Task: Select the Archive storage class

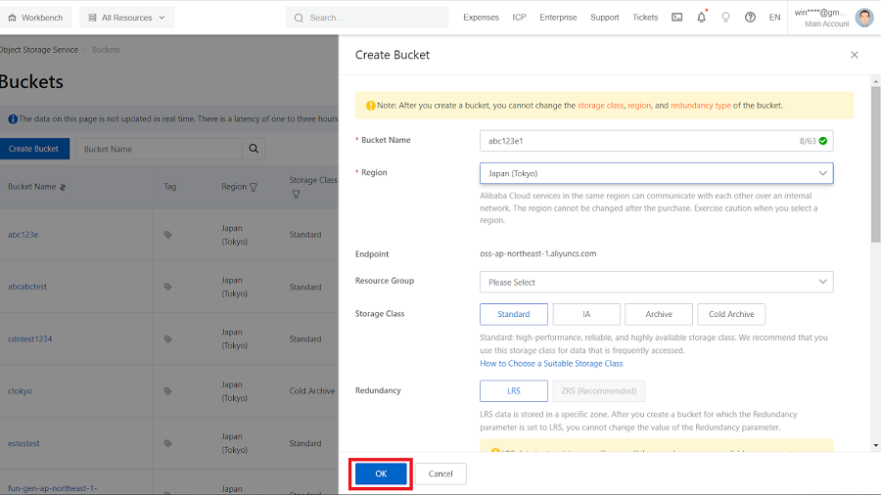Action: click(x=659, y=314)
